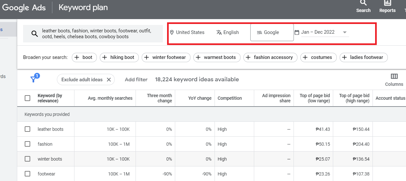
Task: Add 'ladies footwear' suggestion chip
Action: click(363, 57)
